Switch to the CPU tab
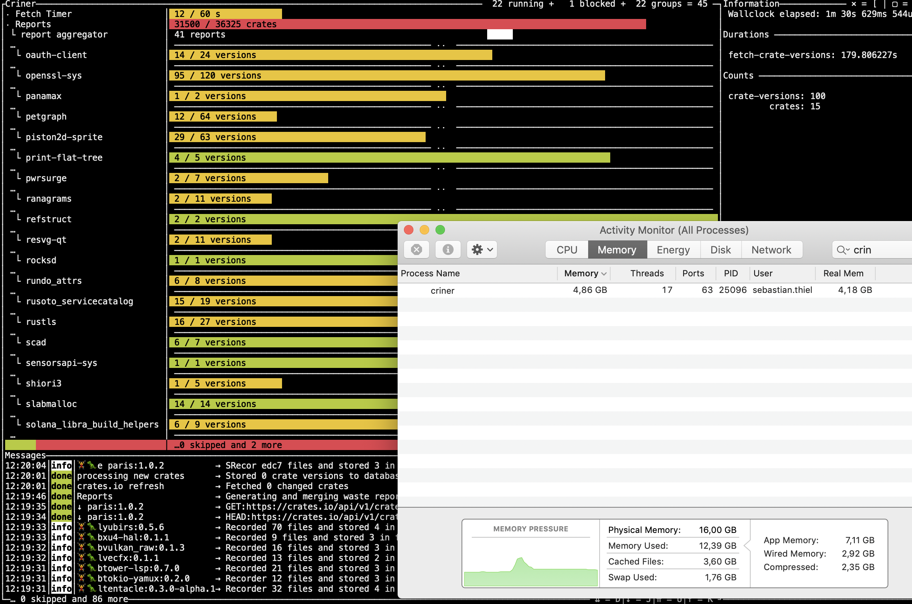The width and height of the screenshot is (912, 604). tap(566, 249)
